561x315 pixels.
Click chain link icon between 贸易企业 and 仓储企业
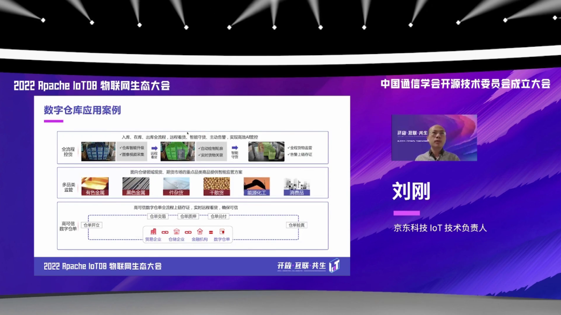pyautogui.click(x=165, y=232)
